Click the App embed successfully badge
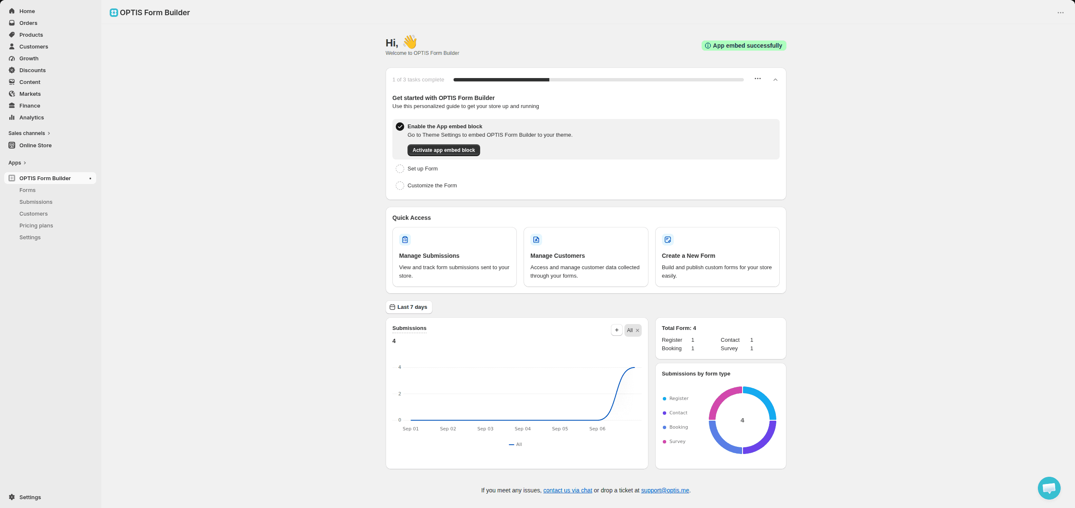This screenshot has width=1075, height=508. (743, 46)
